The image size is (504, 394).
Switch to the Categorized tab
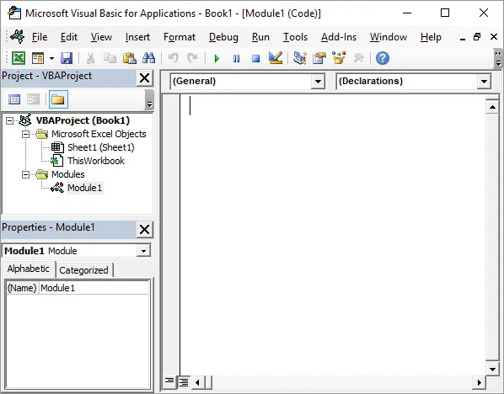[x=83, y=270]
